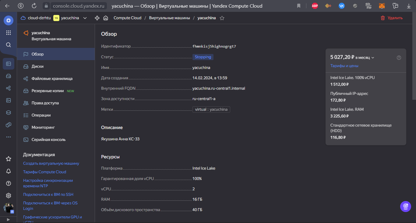Open the console search icon
Viewport: 416px width, 223px height.
coord(9,45)
